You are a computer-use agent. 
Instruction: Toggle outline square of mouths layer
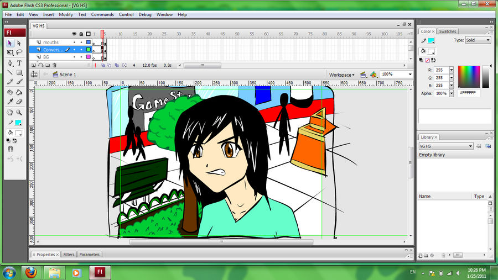pos(89,42)
